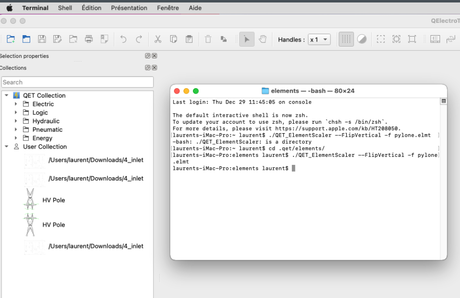Viewport: 460px width, 298px height.
Task: Collapse the User Collection node
Action: click(x=6, y=147)
